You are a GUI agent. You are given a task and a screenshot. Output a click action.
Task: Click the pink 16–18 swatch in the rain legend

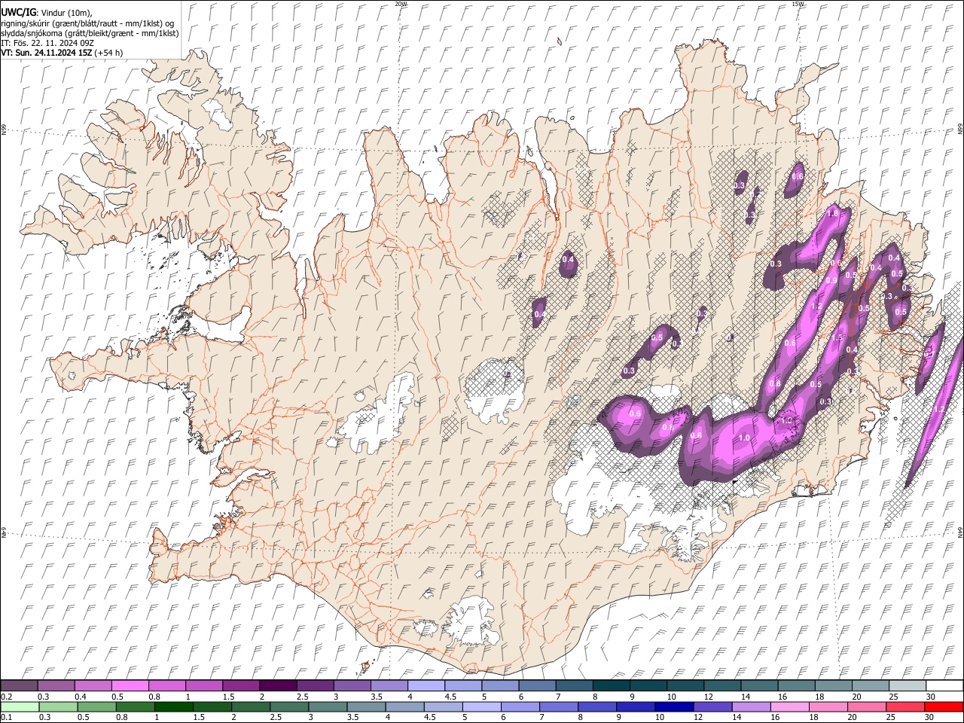tap(789, 706)
